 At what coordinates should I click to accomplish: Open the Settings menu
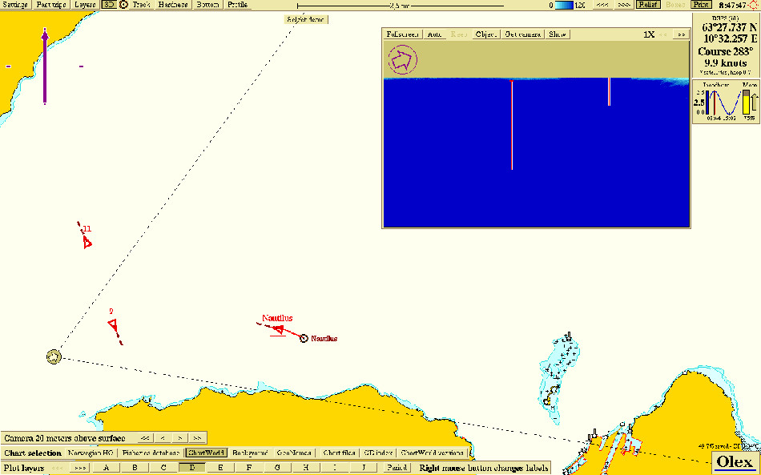point(15,5)
